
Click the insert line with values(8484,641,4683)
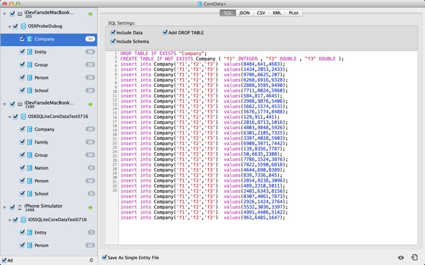coord(203,64)
